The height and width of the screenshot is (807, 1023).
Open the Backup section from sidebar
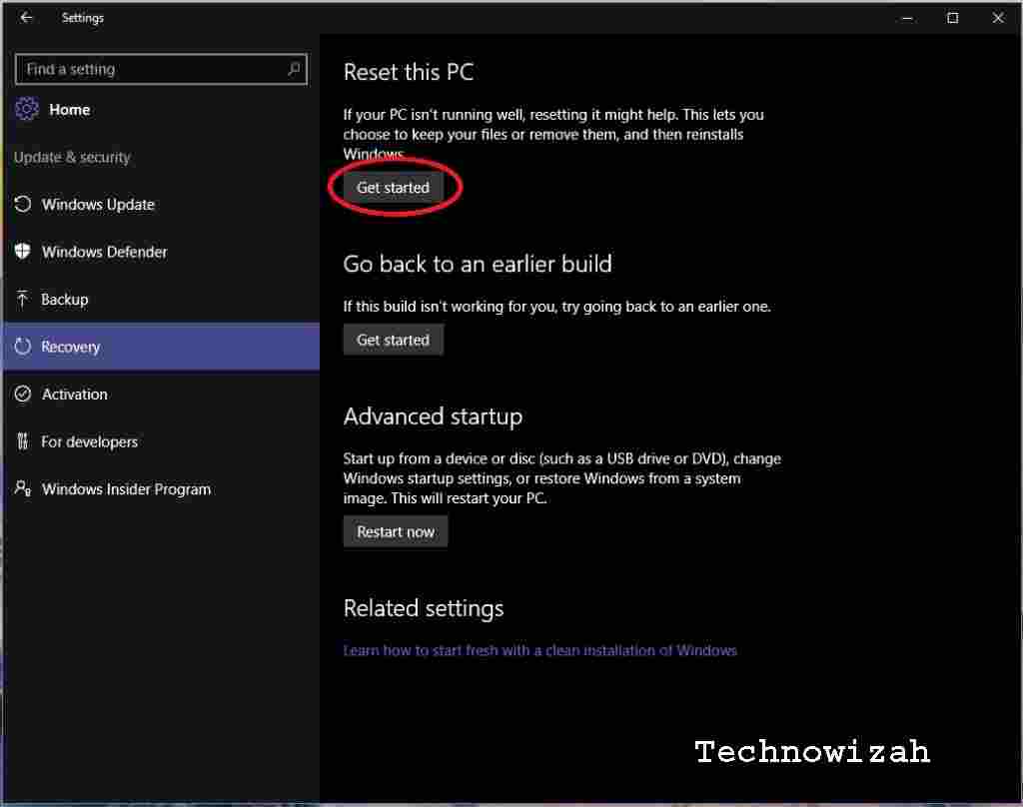[64, 300]
